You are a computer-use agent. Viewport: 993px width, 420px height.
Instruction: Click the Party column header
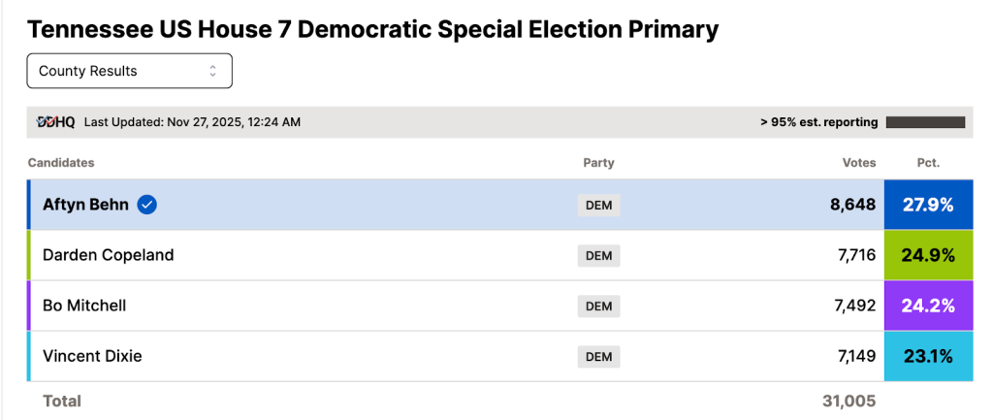click(598, 163)
